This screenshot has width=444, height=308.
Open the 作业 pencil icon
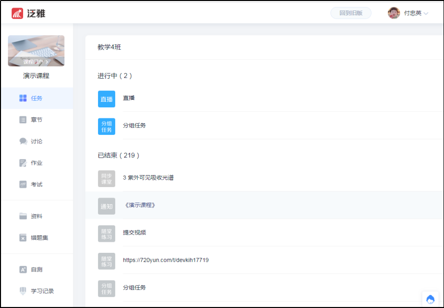tap(23, 163)
